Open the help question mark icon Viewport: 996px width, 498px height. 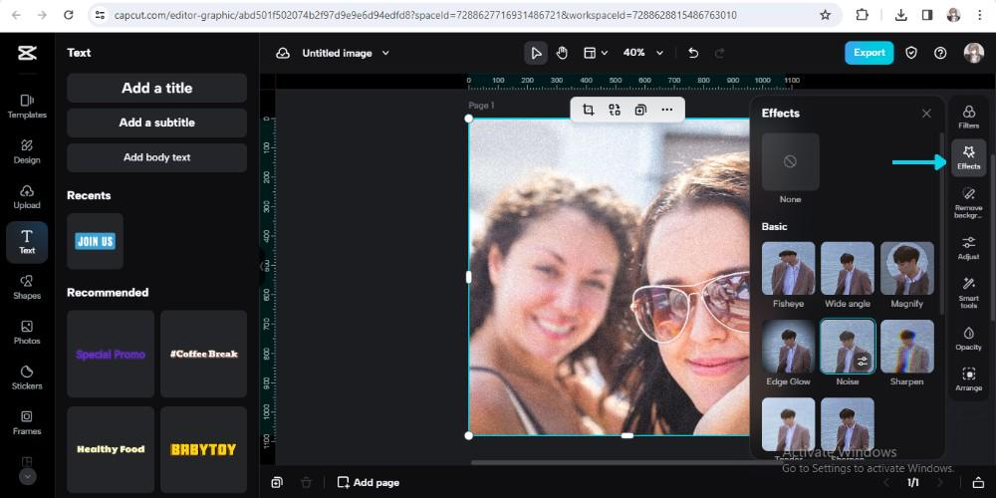[x=940, y=54]
